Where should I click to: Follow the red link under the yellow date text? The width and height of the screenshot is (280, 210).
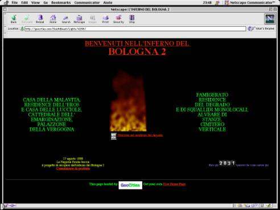coord(73,168)
